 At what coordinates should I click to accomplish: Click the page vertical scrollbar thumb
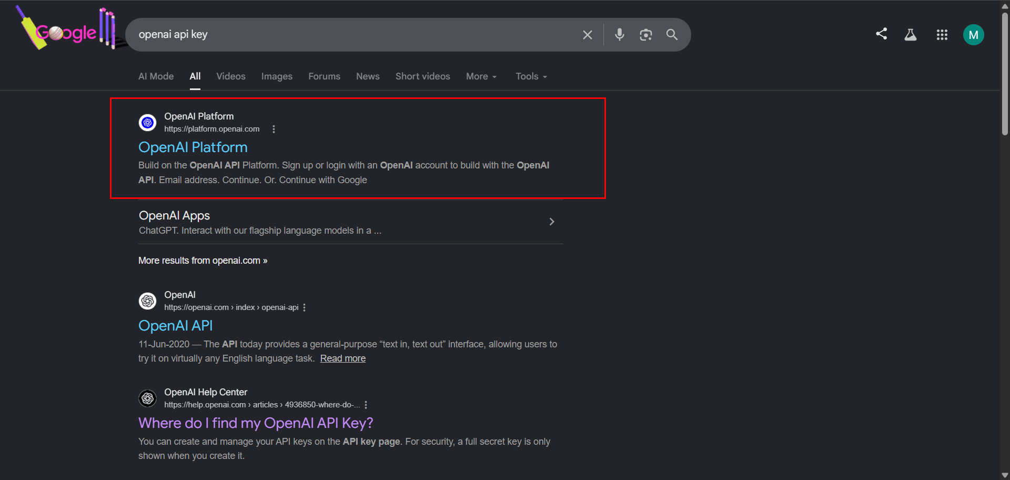[1005, 73]
